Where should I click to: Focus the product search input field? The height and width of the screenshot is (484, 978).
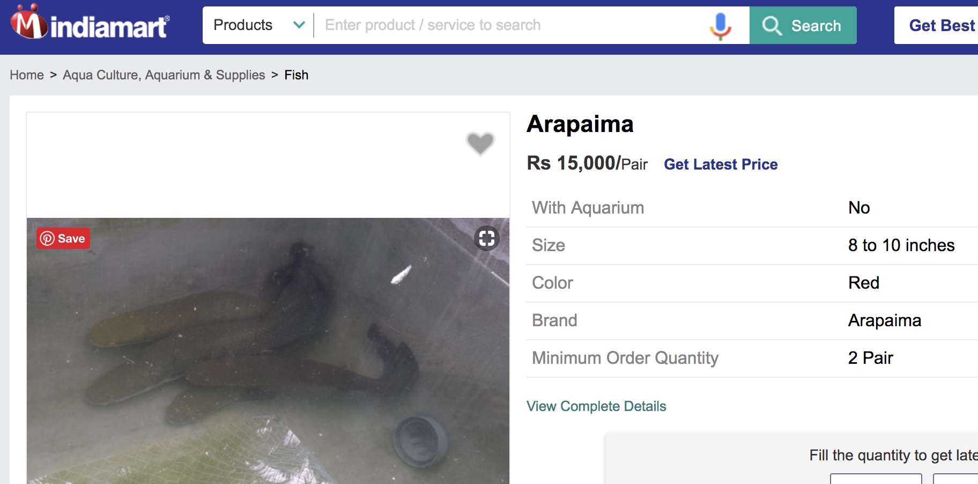point(512,25)
